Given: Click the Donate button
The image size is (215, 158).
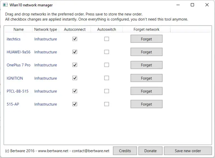Looking at the screenshot, I should pyautogui.click(x=150, y=151).
